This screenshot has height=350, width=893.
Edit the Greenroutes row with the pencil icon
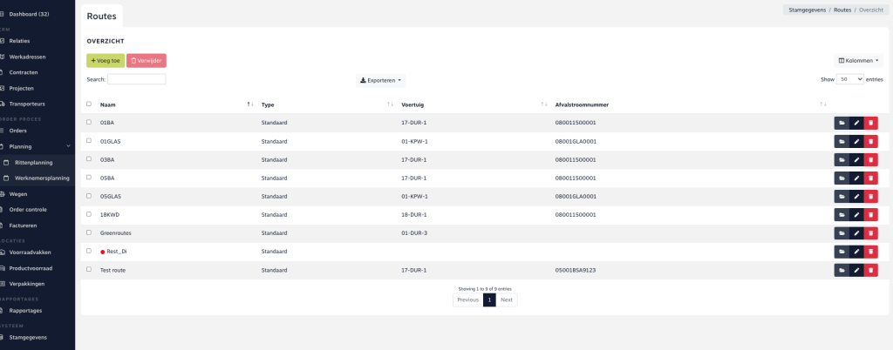point(856,232)
